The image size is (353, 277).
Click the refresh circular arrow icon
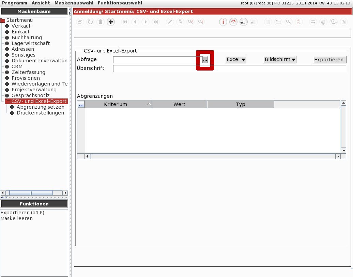tap(90, 22)
